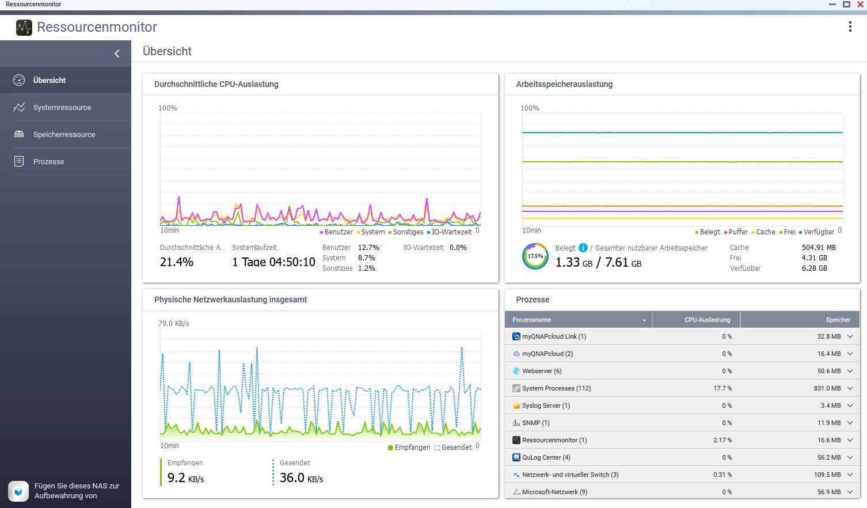
Task: Expand the Ressourcenmonitor (1) process row
Action: coord(850,440)
